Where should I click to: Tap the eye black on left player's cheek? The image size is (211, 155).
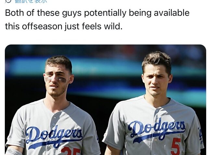click(x=62, y=80)
